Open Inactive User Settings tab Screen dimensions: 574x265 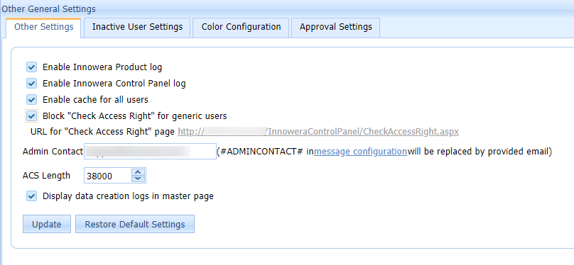(137, 28)
